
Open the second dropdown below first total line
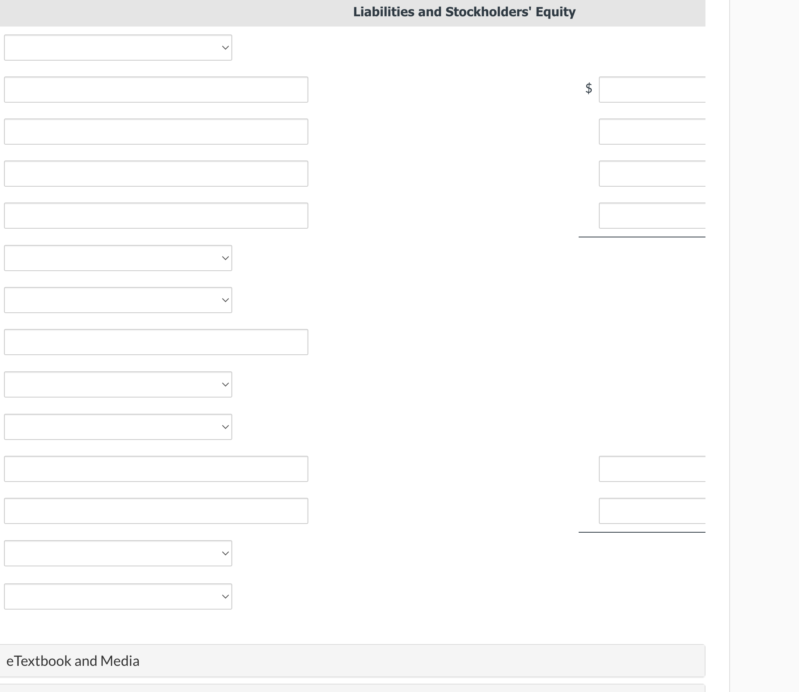pyautogui.click(x=118, y=258)
